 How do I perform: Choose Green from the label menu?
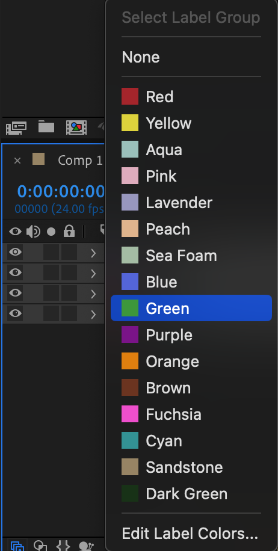coord(191,308)
